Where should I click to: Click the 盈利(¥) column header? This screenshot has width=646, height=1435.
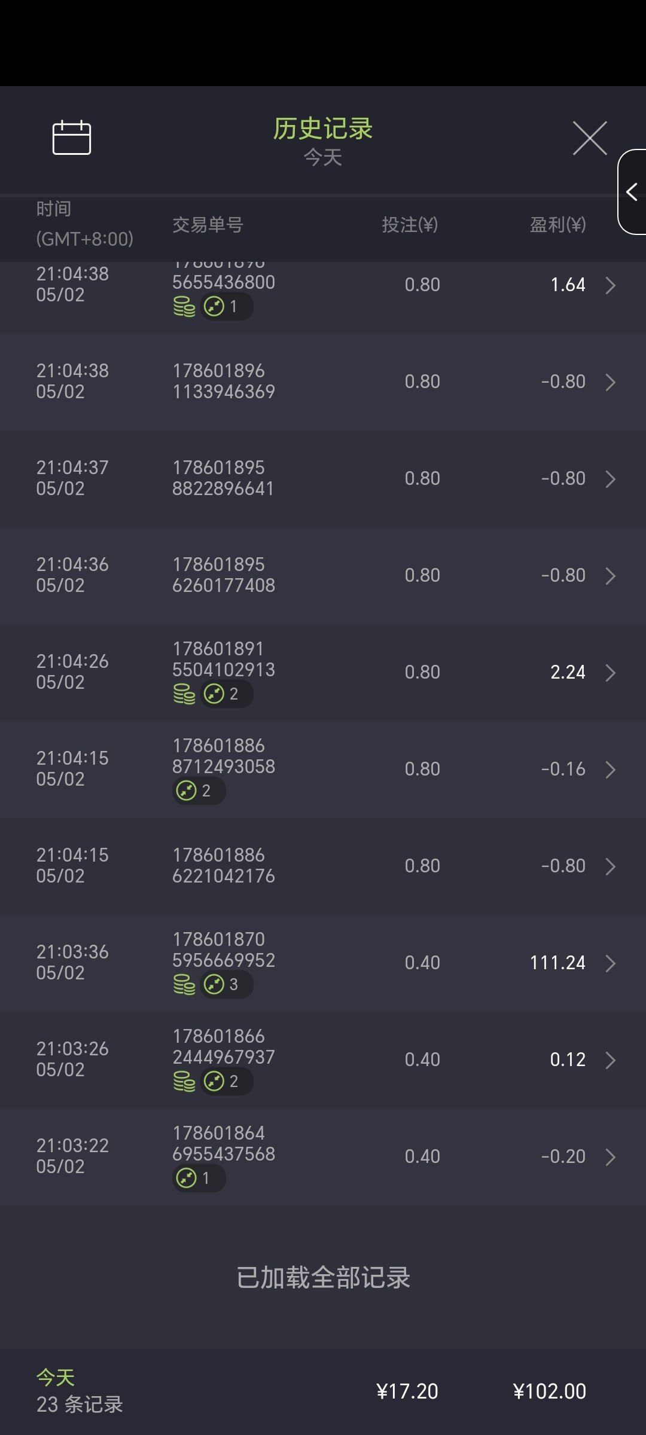557,225
